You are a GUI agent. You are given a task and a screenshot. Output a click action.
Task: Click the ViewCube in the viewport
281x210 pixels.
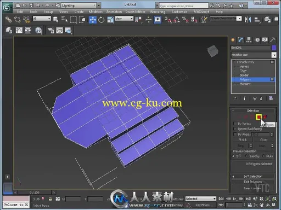213,51
